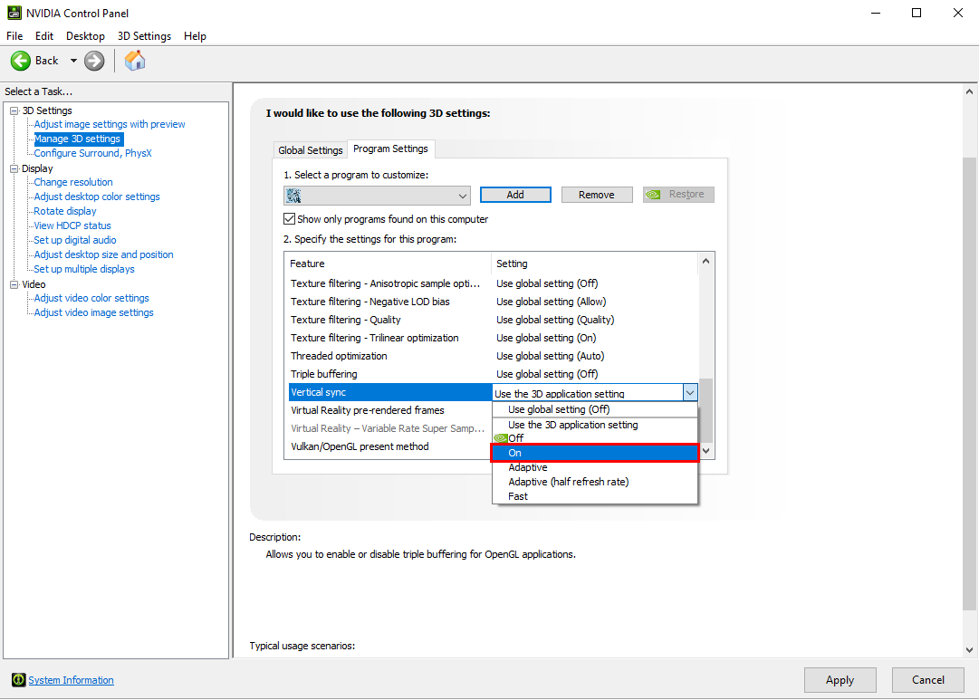The width and height of the screenshot is (979, 700).
Task: Switch to the Global Settings tab
Action: [311, 150]
